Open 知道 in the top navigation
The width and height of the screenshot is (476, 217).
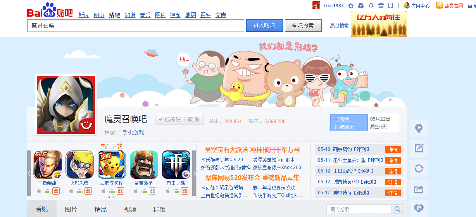[x=130, y=15]
